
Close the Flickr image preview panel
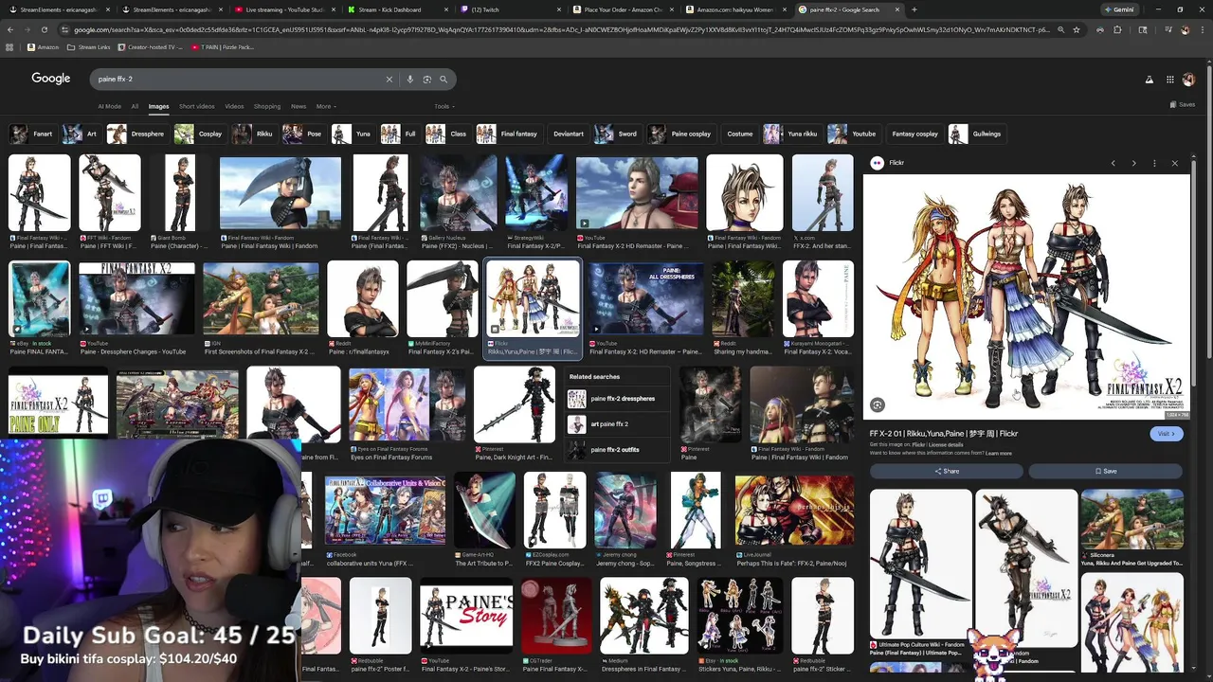[x=1175, y=163]
